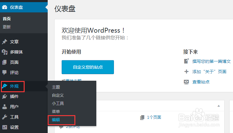Screen dimensions: 233x133
Task: Click the Media library icon
Action: [x=5, y=52]
